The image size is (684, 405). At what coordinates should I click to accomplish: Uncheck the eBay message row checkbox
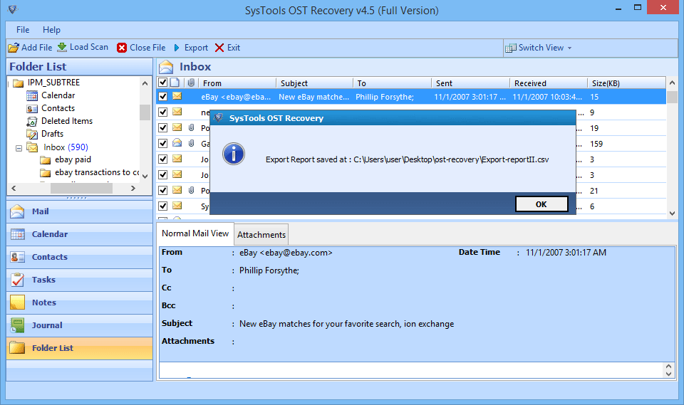(162, 96)
